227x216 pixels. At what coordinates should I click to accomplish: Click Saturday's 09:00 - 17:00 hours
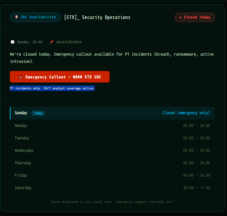pyautogui.click(x=197, y=188)
